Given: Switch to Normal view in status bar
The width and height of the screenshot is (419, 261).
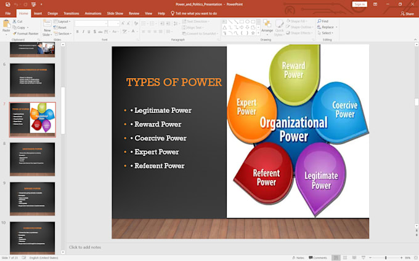Looking at the screenshot, I should [x=336, y=258].
